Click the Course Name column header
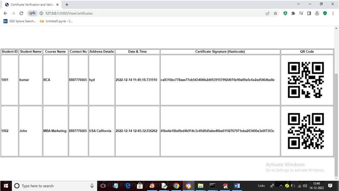Screen dimensions: 339x191 (x=55, y=52)
